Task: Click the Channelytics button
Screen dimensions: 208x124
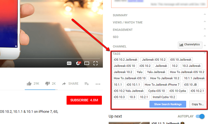Action: (190, 45)
